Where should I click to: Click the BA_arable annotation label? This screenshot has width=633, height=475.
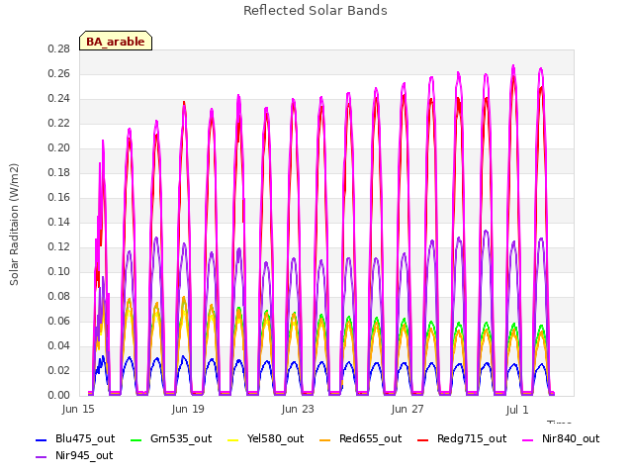point(116,42)
